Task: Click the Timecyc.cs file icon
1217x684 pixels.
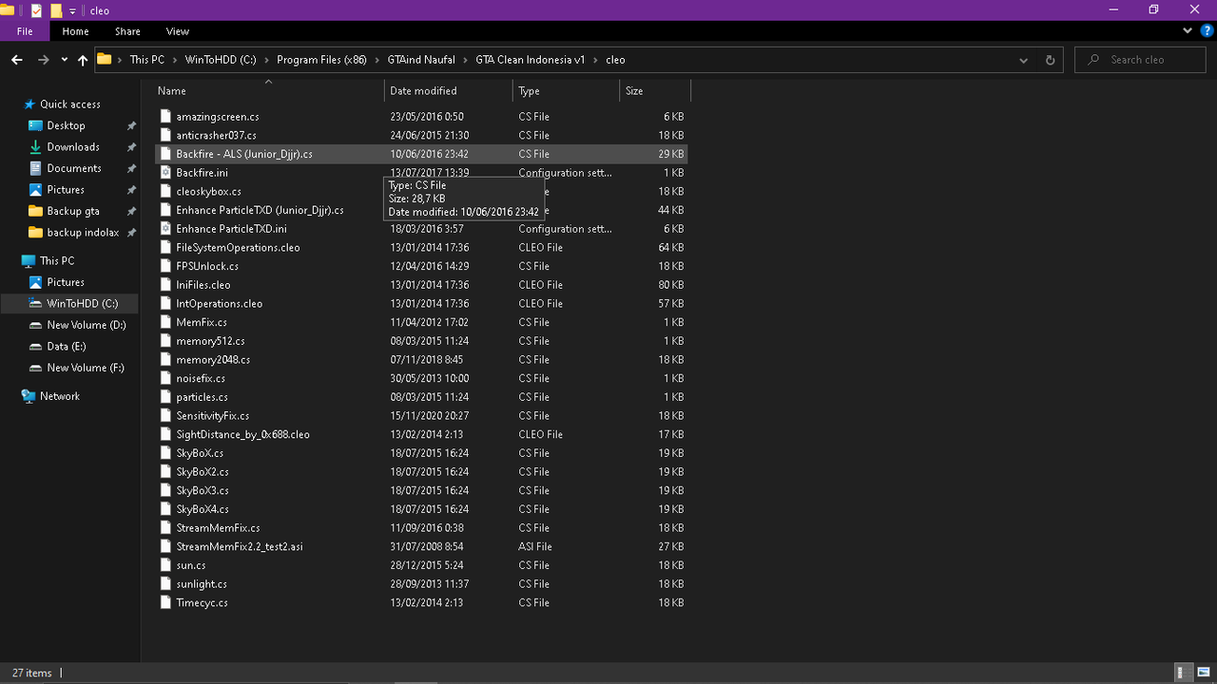Action: pos(165,603)
